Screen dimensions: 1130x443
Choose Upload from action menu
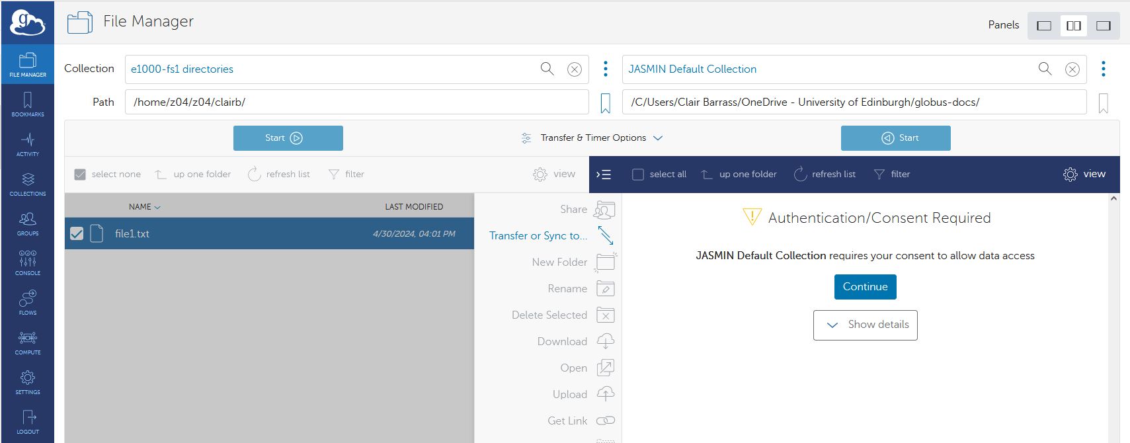(x=584, y=395)
